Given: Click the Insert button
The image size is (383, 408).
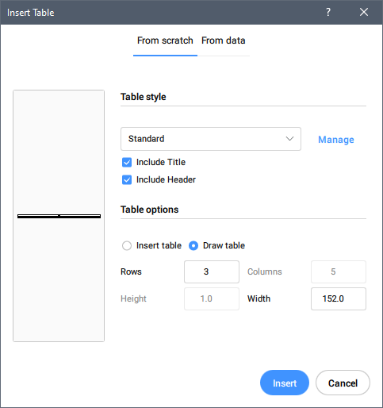Looking at the screenshot, I should coord(285,383).
